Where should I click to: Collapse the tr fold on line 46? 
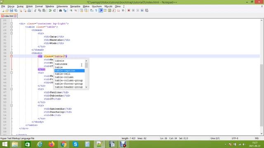[x=12, y=89]
